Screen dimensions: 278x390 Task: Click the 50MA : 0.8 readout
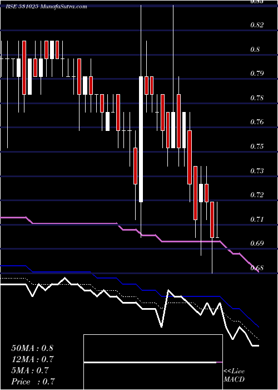pos(32,348)
